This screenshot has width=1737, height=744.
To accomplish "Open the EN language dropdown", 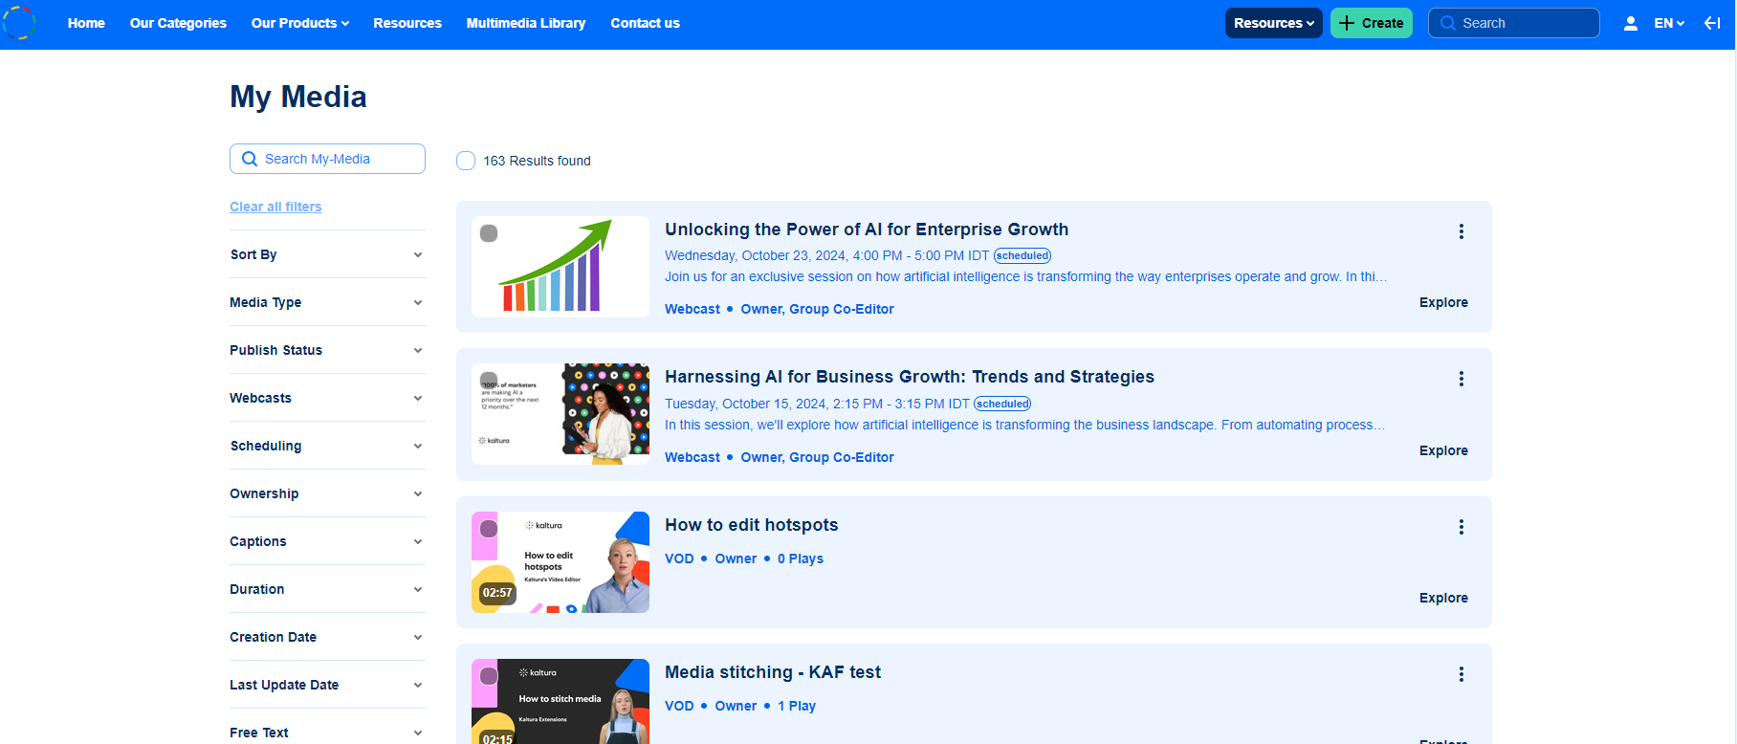I will point(1669,23).
